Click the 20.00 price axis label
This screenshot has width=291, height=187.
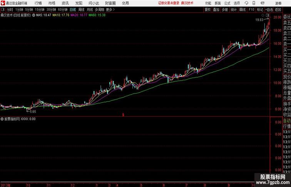click(x=278, y=17)
